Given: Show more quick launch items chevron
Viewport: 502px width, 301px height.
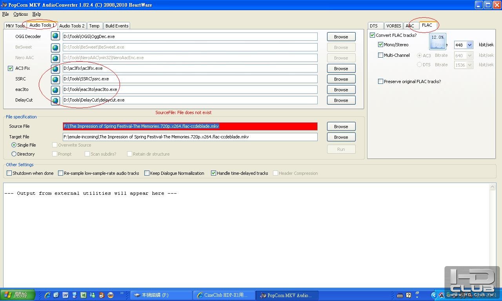Looking at the screenshot, I should (x=122, y=293).
